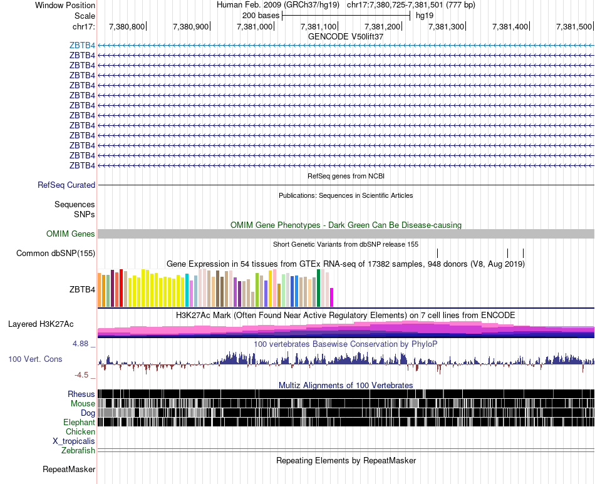Select the light-blue highlighted ZBTB4 transcript label
This screenshot has height=484, width=595.
(x=82, y=46)
